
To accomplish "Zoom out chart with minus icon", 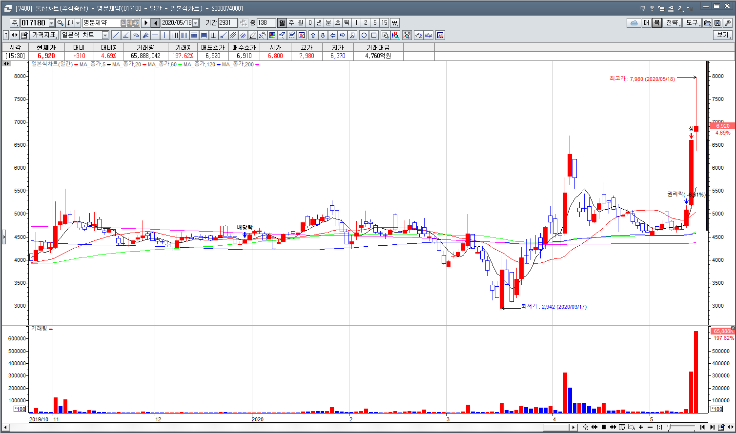I will pos(650,427).
